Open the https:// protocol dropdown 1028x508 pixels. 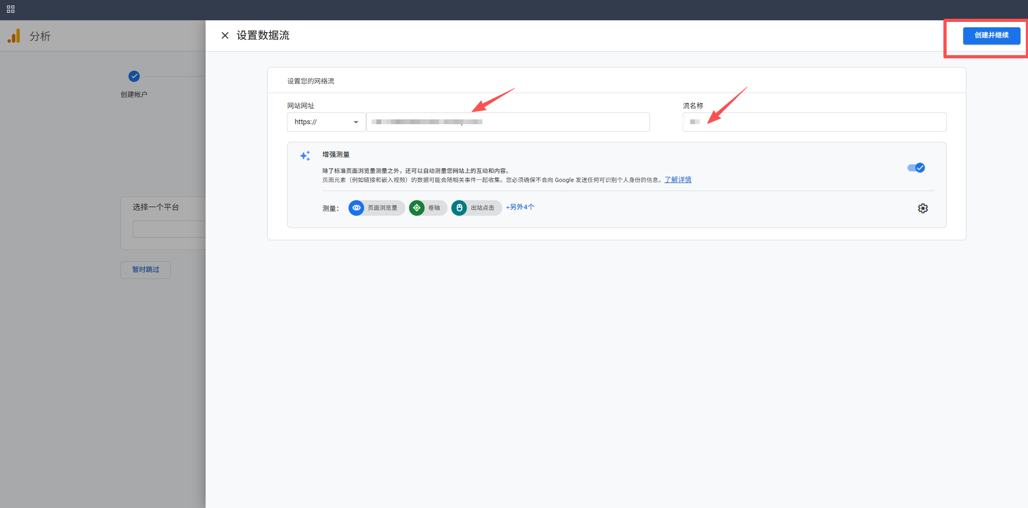click(326, 122)
